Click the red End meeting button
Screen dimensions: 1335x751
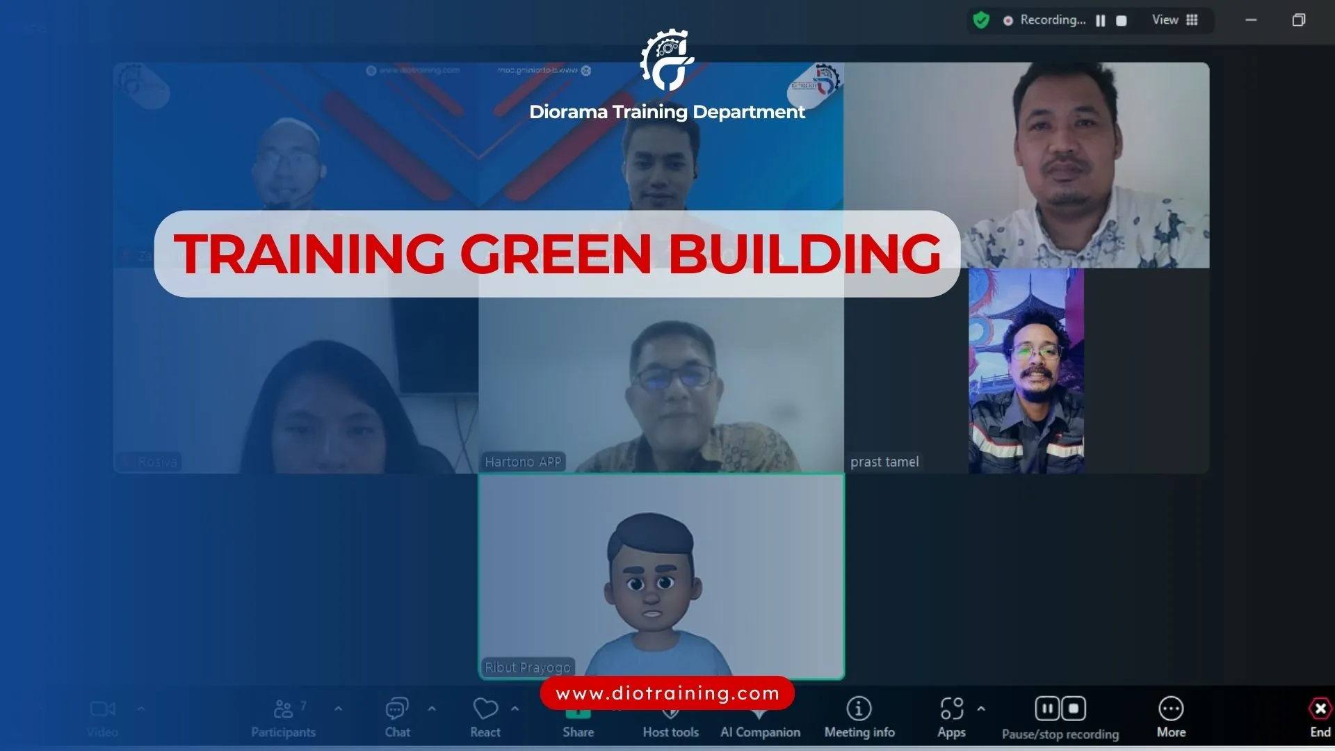point(1319,709)
